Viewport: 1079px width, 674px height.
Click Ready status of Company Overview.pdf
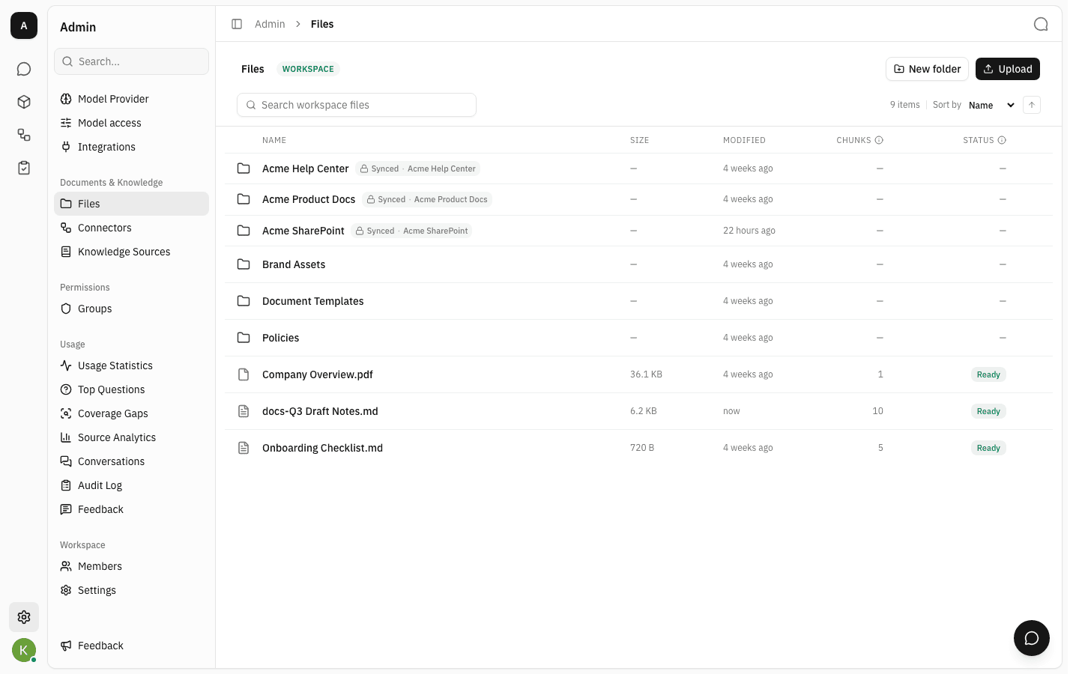[988, 374]
